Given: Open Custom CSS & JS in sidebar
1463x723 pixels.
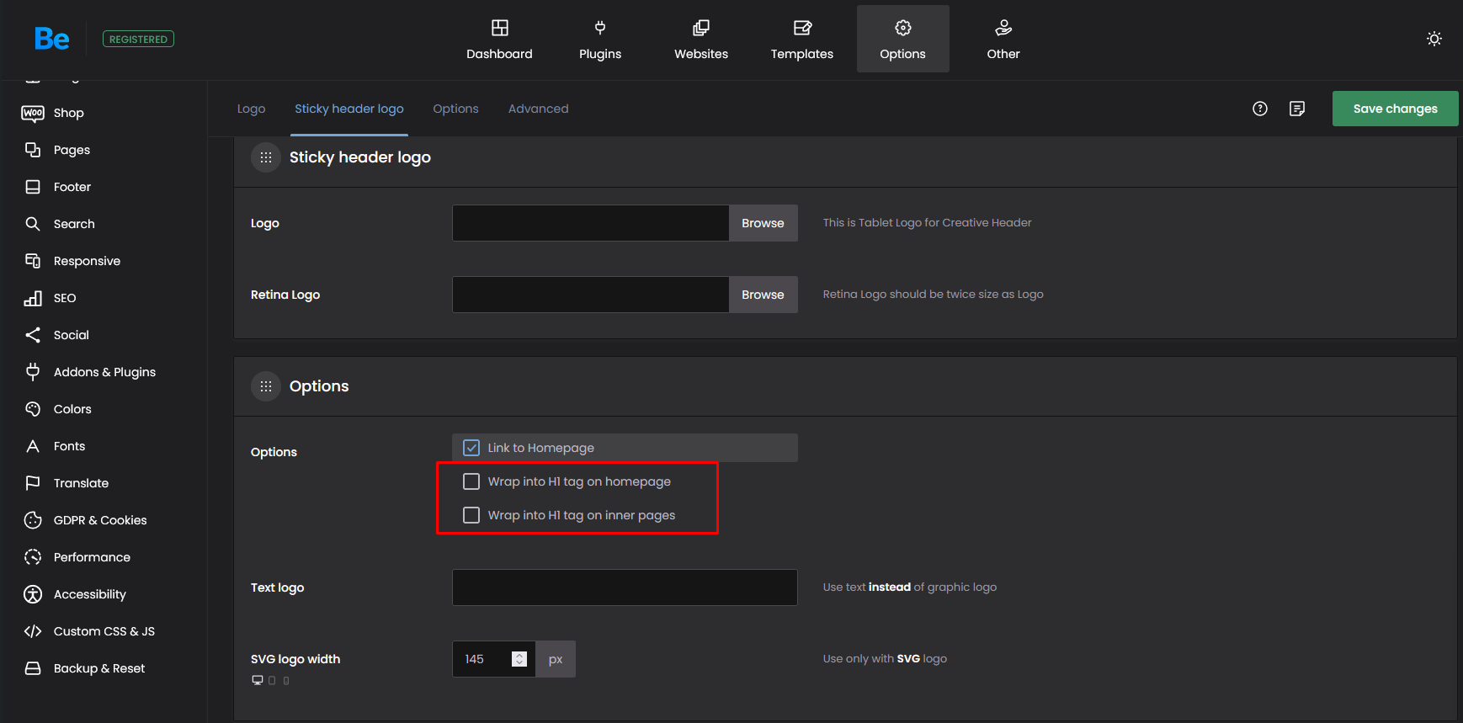Looking at the screenshot, I should click(x=104, y=631).
